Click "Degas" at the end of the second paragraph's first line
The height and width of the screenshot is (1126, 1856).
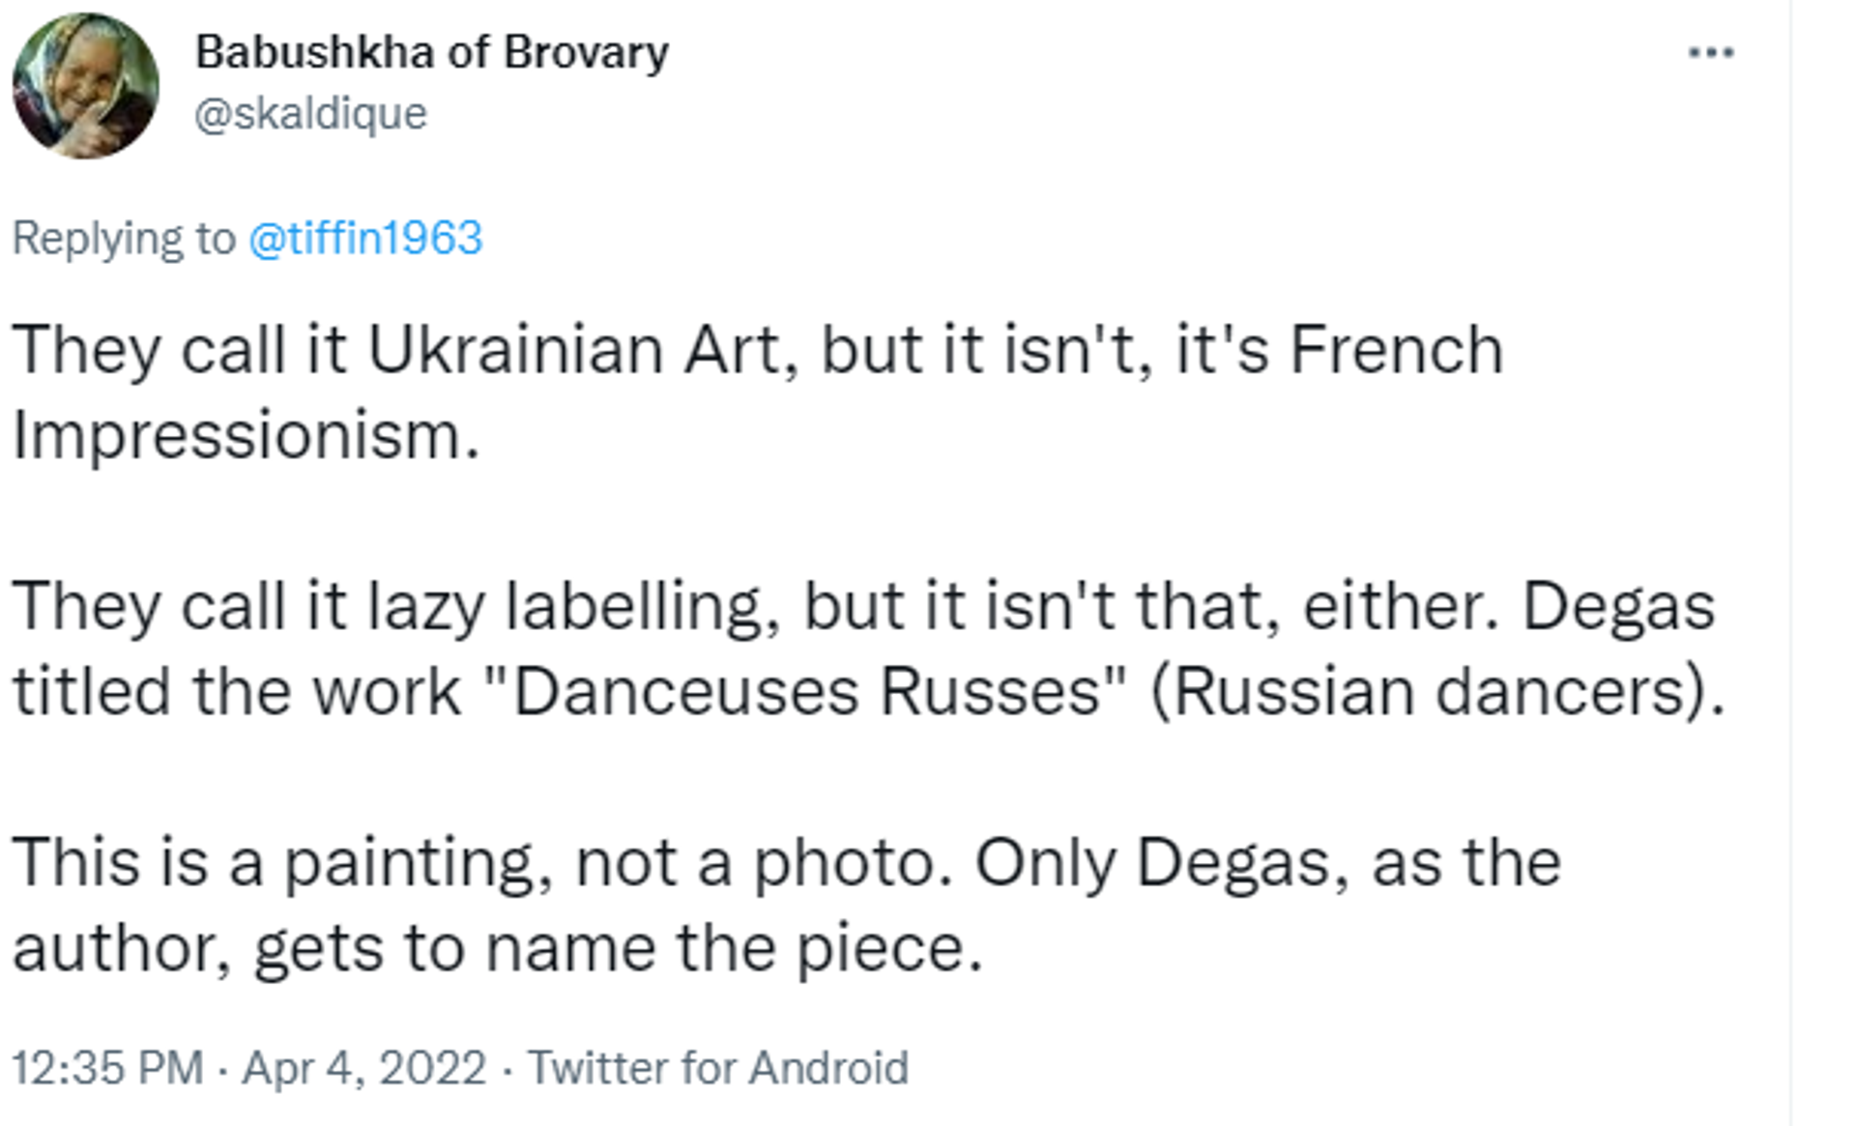tap(1619, 607)
